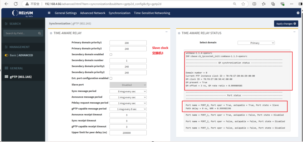The width and height of the screenshot is (303, 142).
Task: Click search magnifier icon in sidebar field
Action: [40, 33]
